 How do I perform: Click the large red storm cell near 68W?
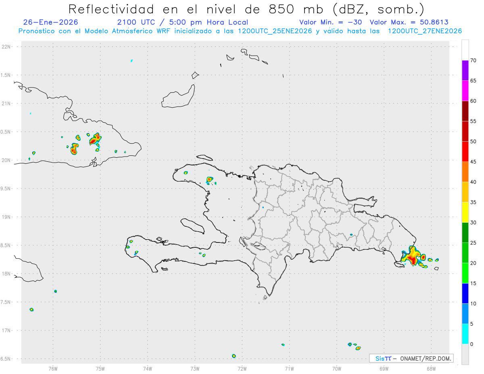(x=413, y=257)
